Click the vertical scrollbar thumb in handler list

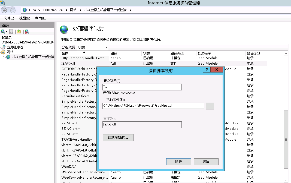point(286,140)
